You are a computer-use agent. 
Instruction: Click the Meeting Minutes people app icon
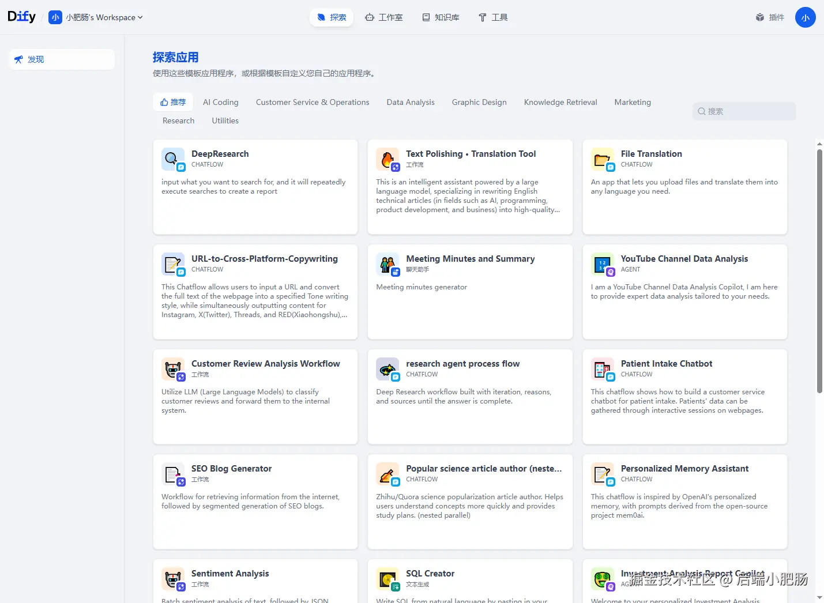pyautogui.click(x=388, y=264)
